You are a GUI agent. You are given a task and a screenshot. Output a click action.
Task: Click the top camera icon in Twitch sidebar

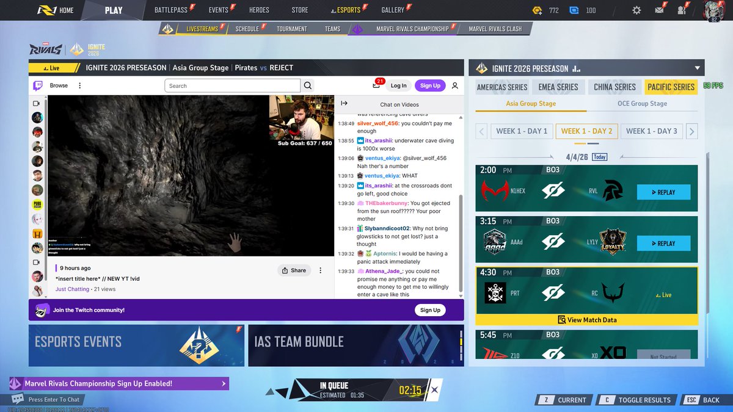(x=37, y=104)
